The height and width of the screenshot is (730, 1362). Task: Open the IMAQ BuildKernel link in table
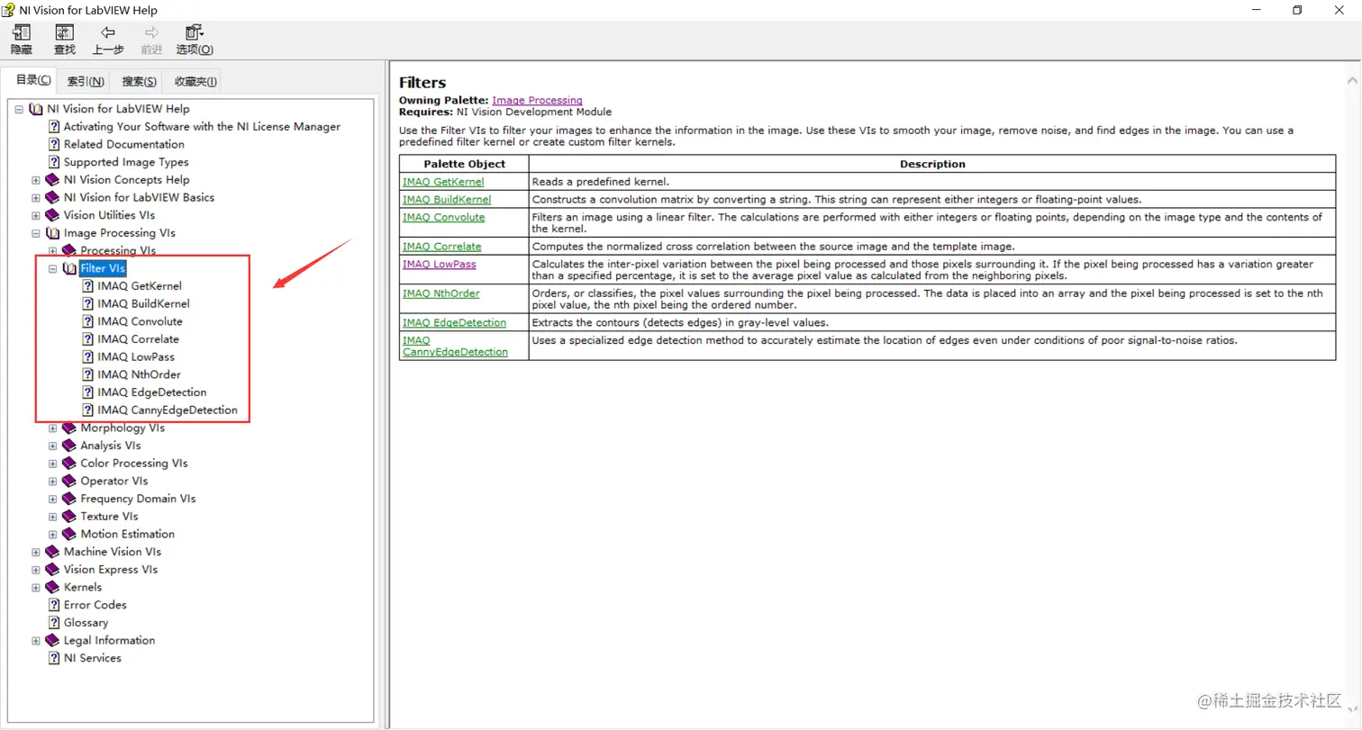447,199
